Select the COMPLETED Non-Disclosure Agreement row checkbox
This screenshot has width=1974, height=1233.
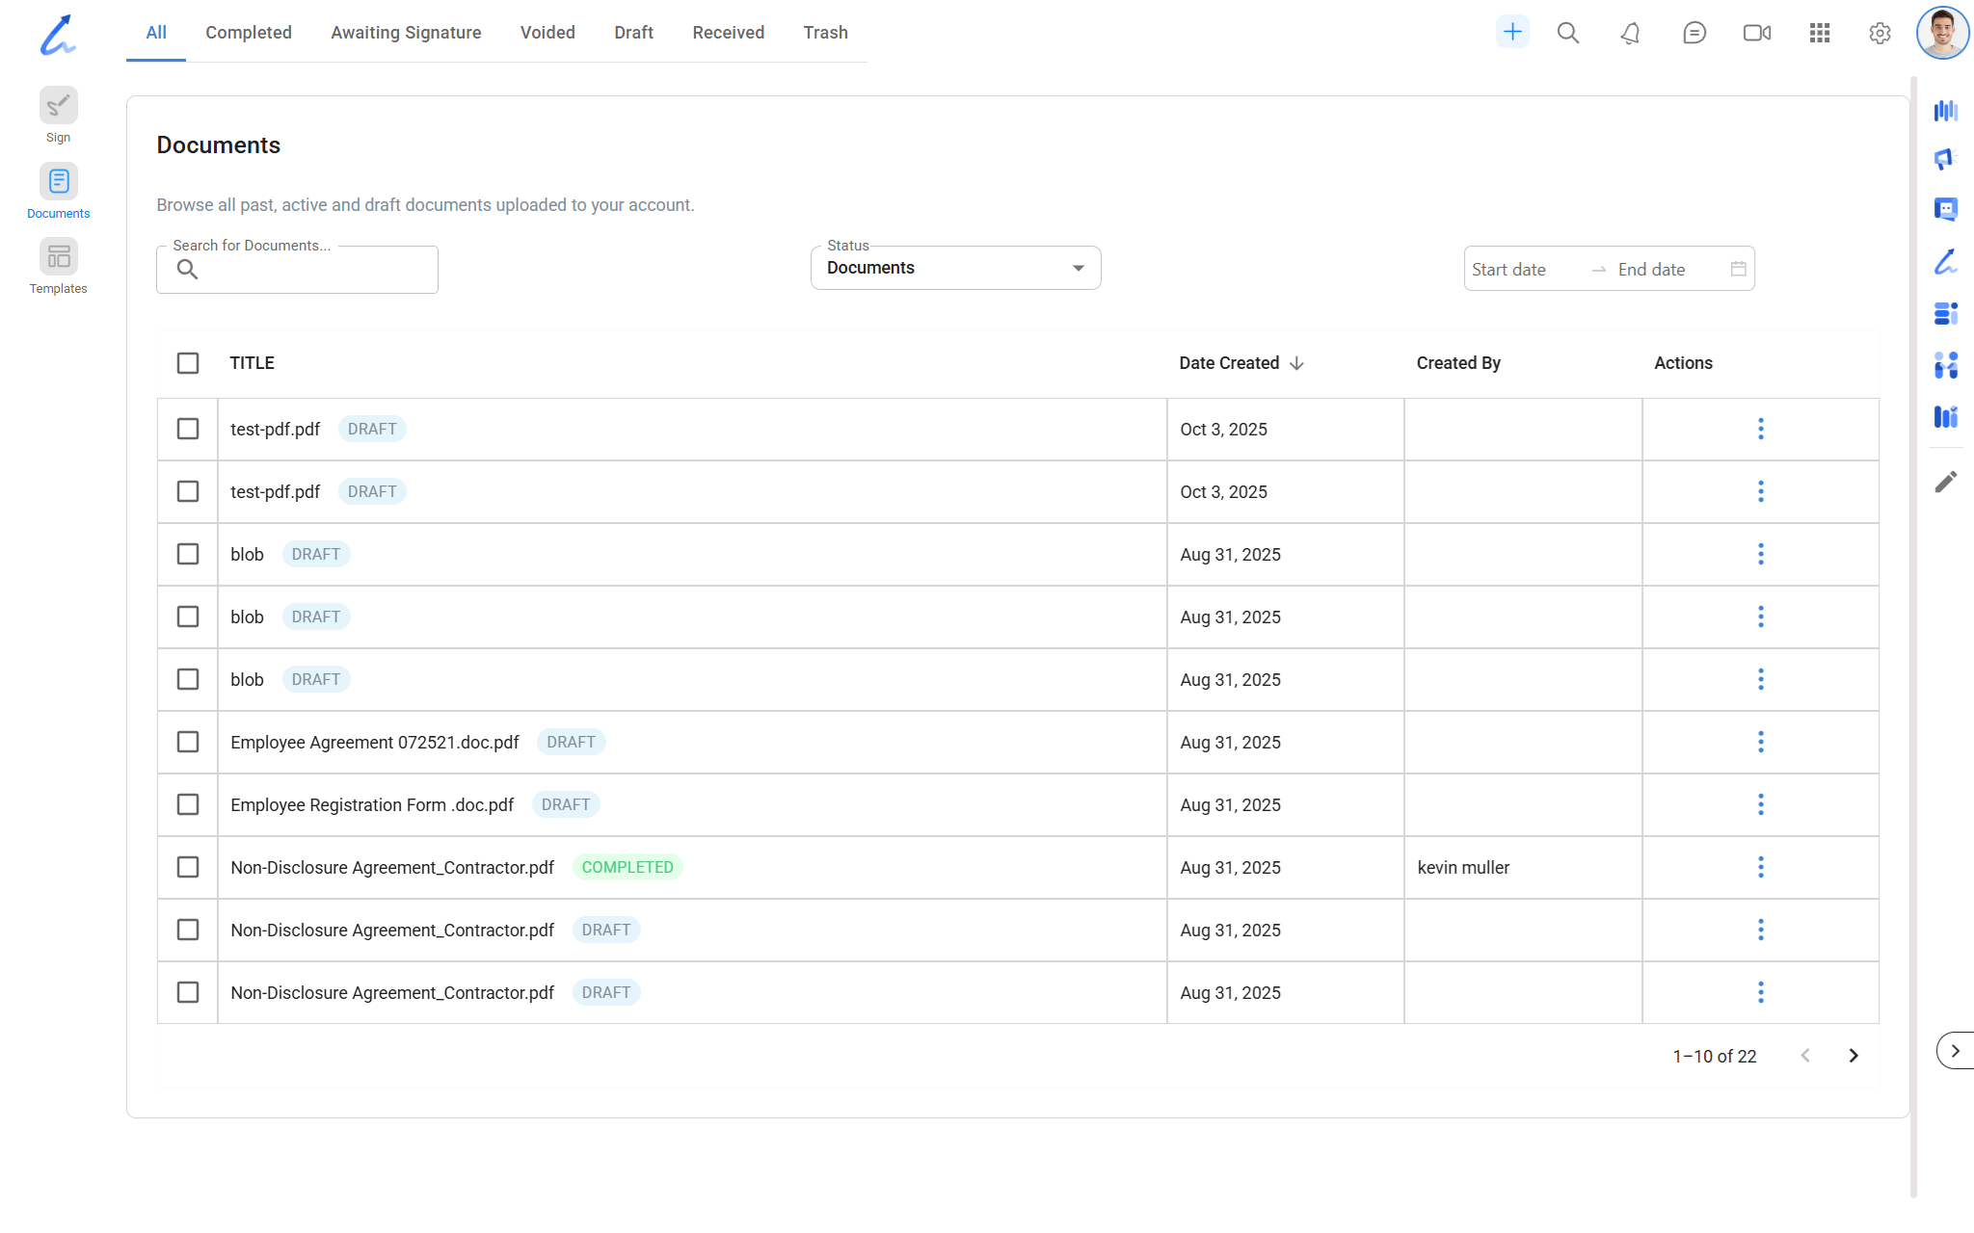click(x=188, y=867)
